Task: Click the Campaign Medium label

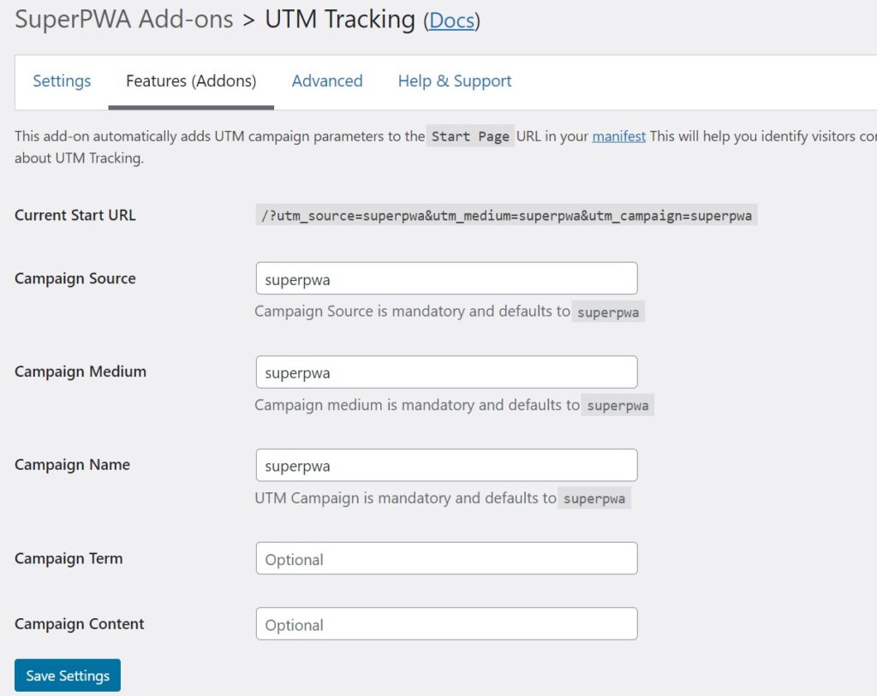Action: click(x=81, y=372)
